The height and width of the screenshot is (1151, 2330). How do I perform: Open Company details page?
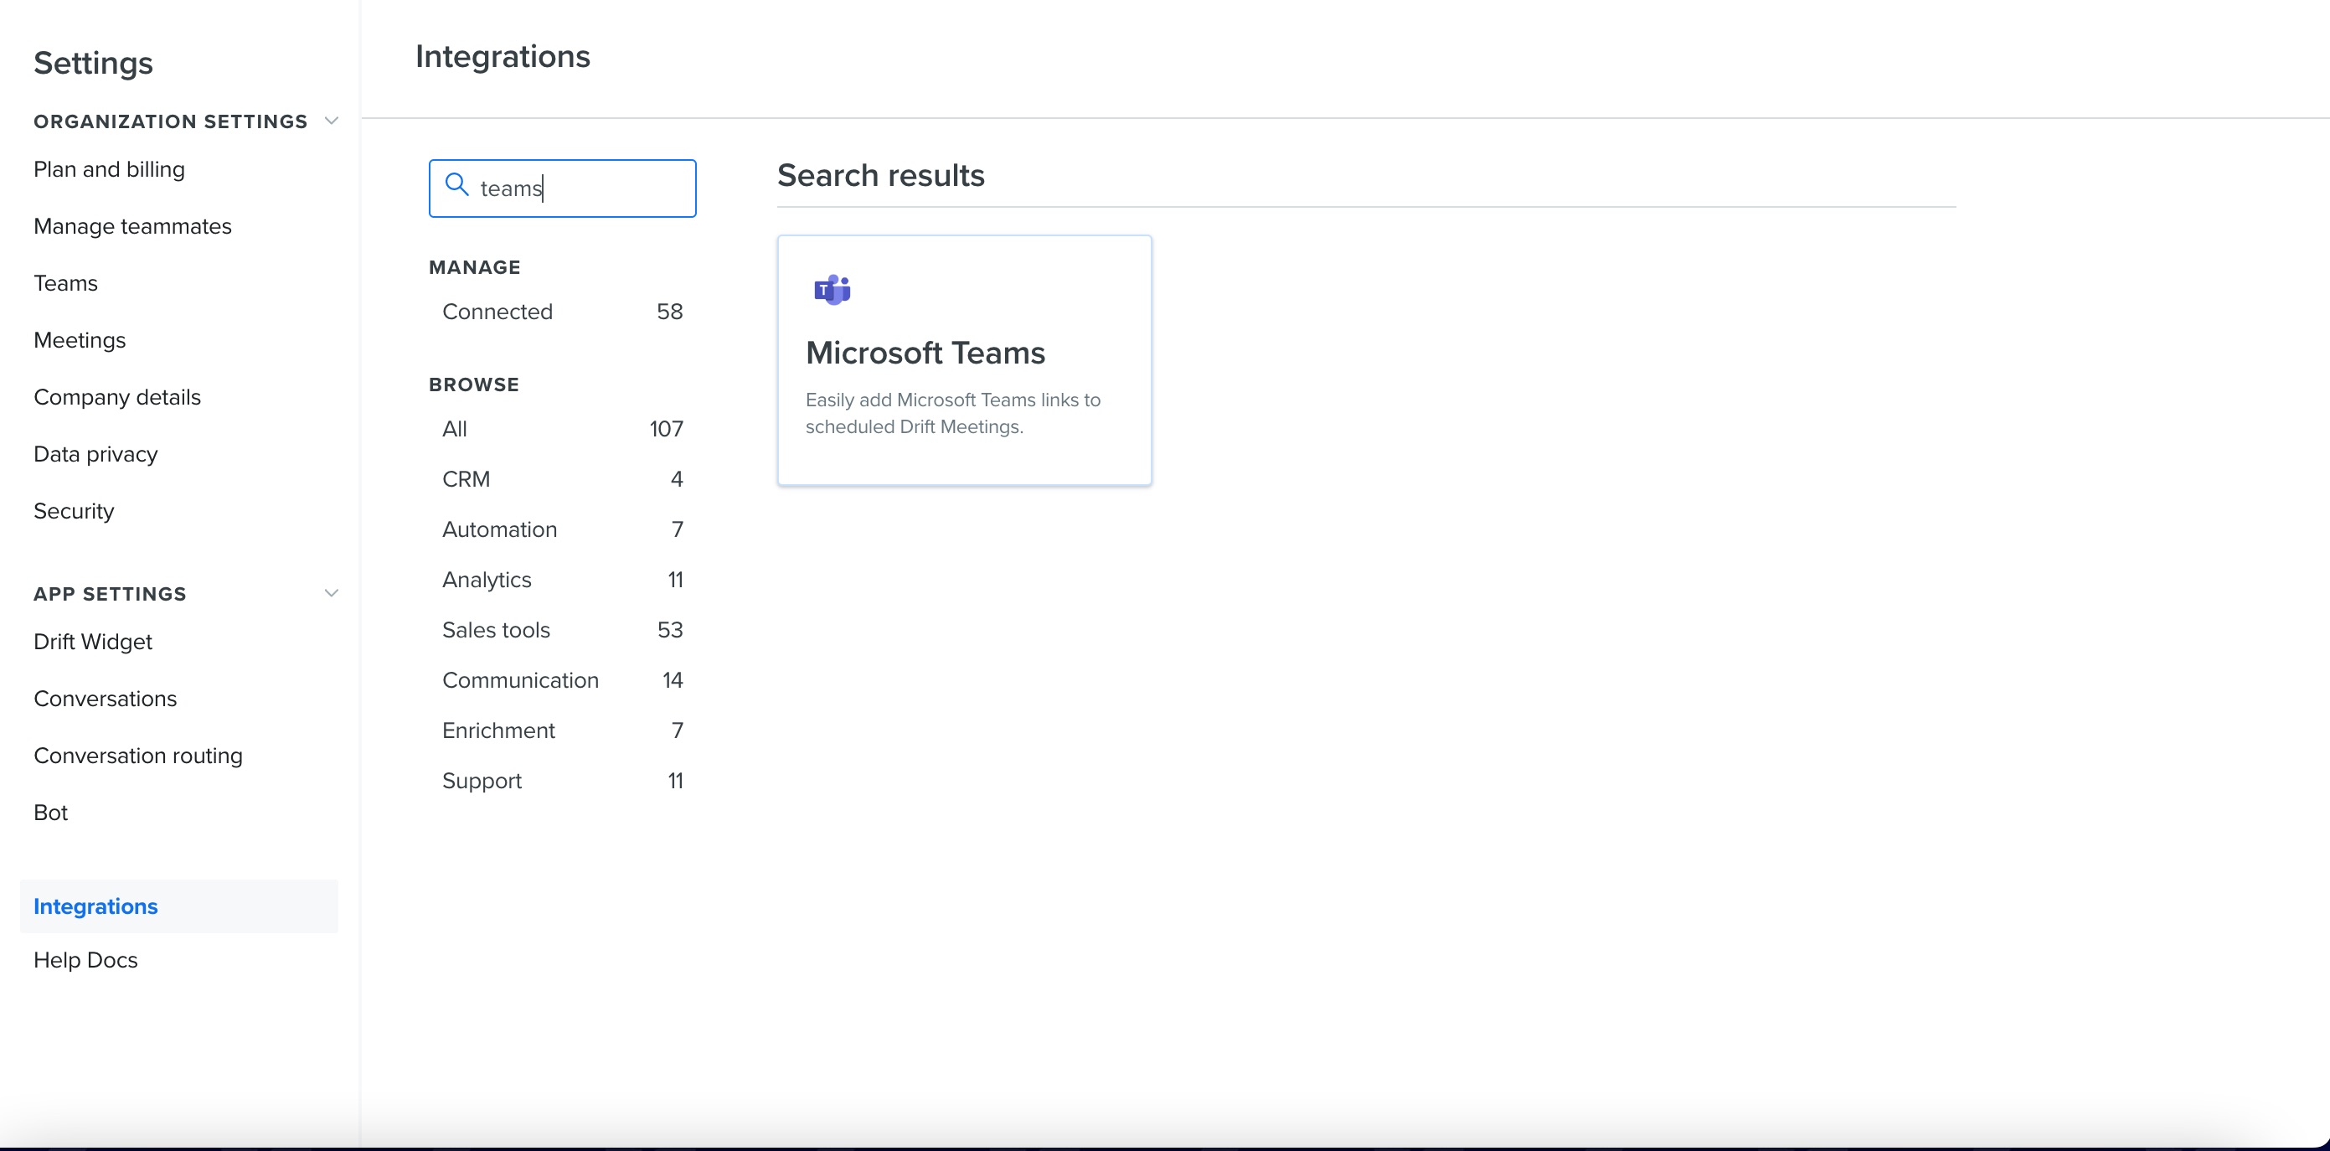click(117, 397)
